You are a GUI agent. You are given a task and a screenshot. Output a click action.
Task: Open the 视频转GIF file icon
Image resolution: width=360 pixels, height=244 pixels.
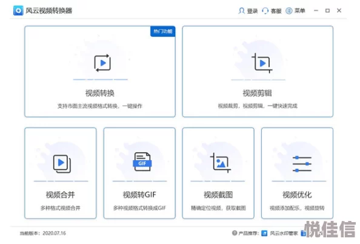click(x=142, y=161)
